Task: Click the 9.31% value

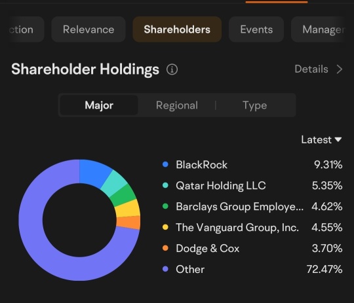Action: click(328, 164)
